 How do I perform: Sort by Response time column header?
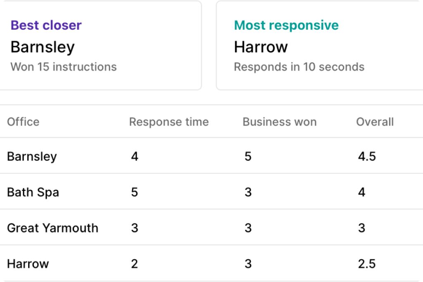tap(169, 122)
